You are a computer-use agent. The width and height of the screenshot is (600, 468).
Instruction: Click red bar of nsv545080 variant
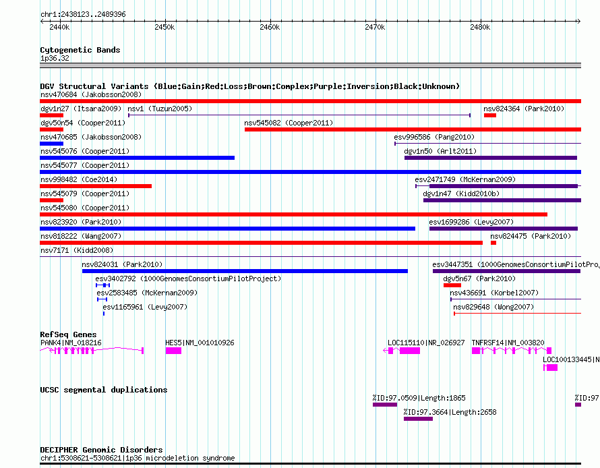coord(293,214)
